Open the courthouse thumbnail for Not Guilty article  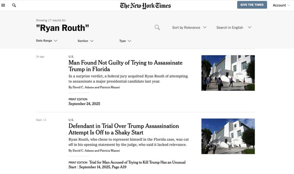[x=228, y=73]
